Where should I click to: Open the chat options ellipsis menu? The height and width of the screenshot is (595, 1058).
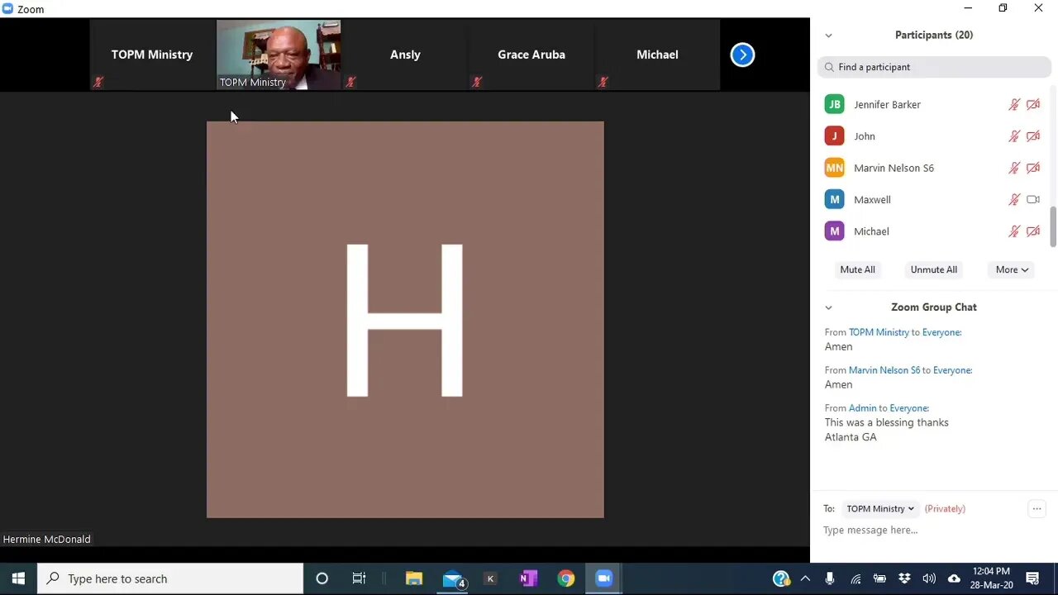1037,509
